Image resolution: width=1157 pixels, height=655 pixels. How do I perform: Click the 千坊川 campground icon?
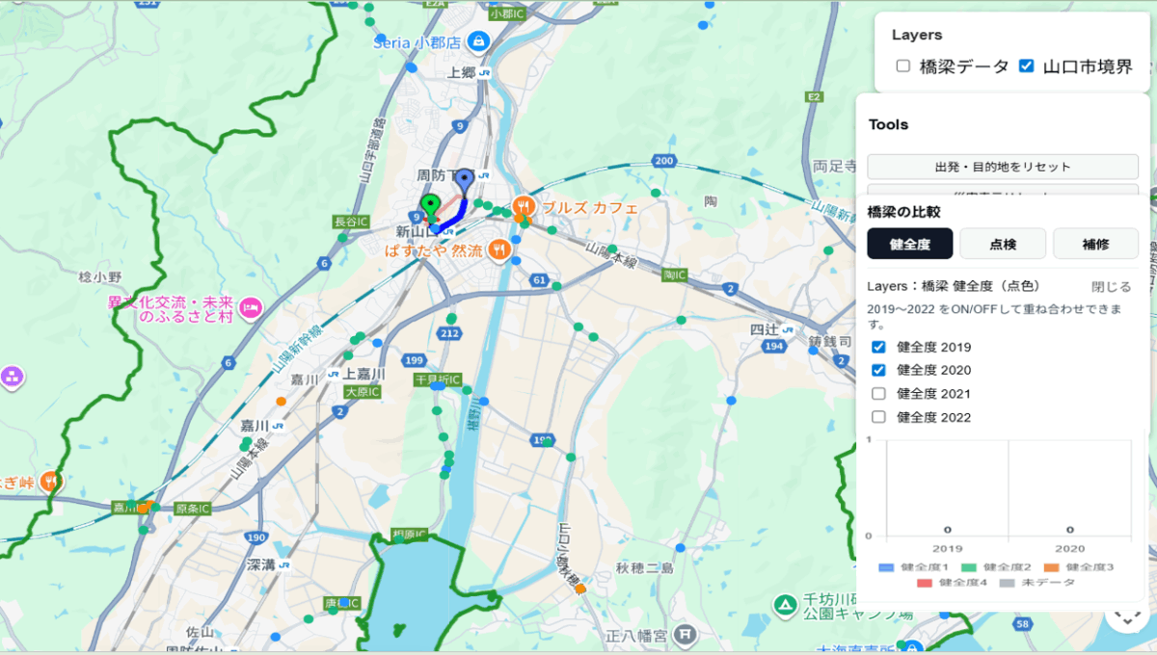786,605
